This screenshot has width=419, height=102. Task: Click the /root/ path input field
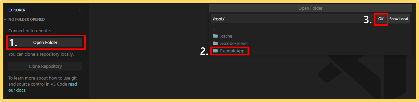293,19
